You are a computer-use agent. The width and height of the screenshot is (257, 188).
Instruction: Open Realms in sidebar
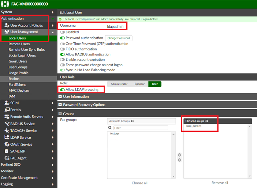[x=14, y=79]
